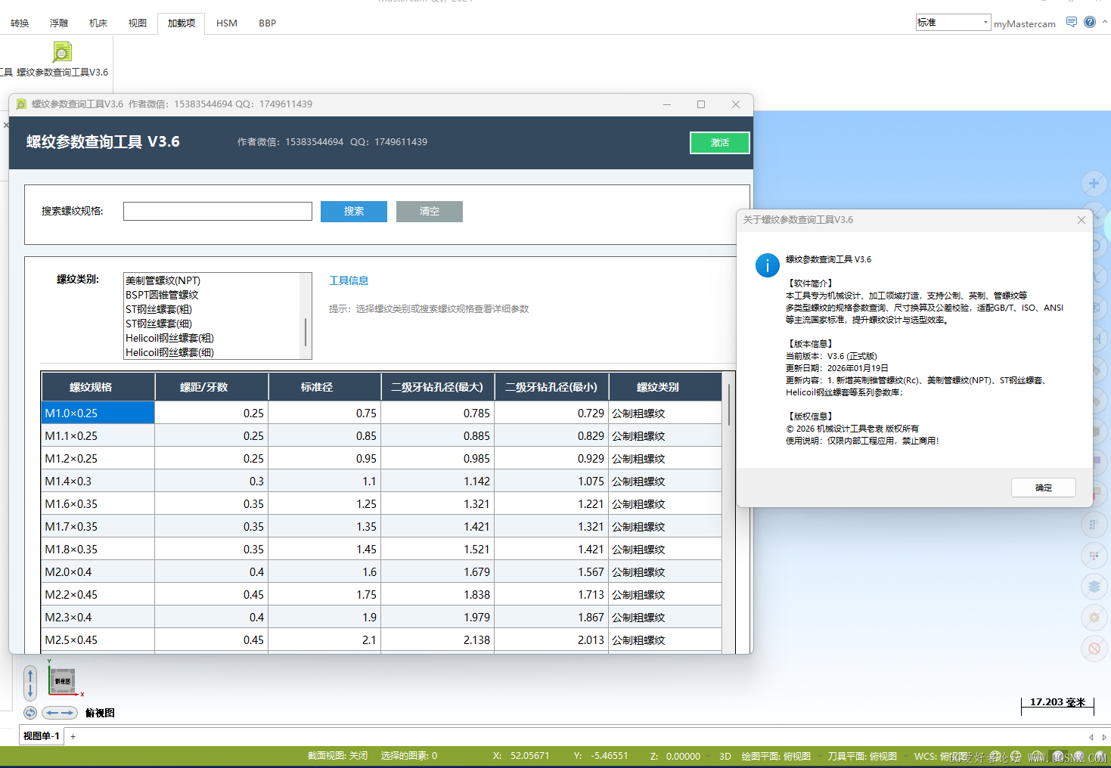Select the M1.1×0.25 table row cell
Viewport: 1111px width, 768px height.
98,435
